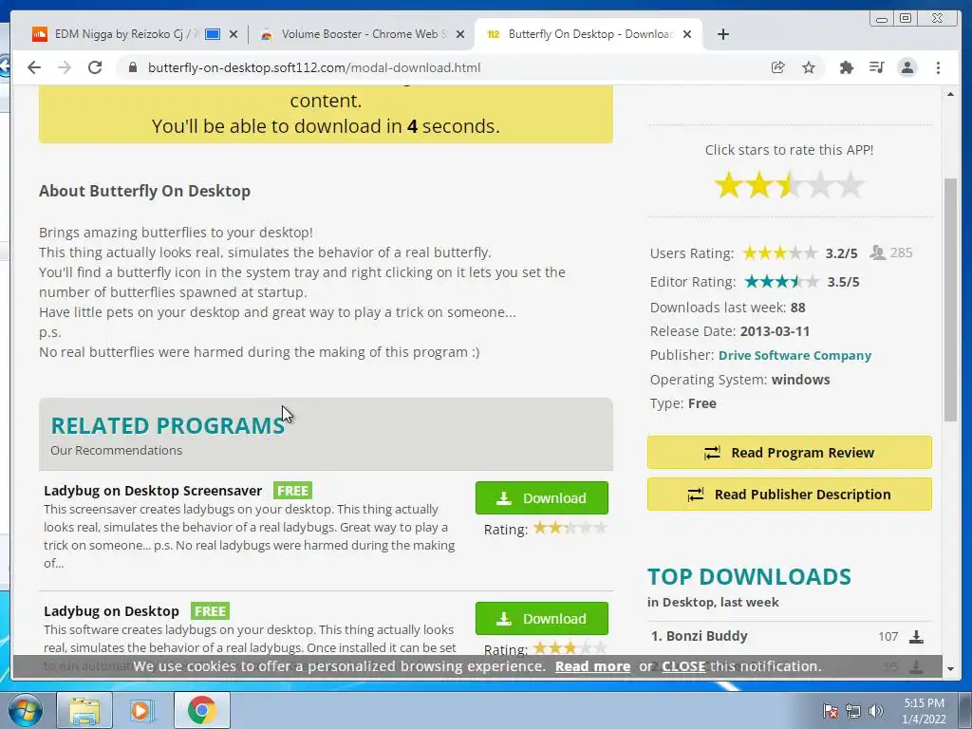Open Windows Explorer from the taskbar
Viewport: 972px width, 729px height.
click(84, 710)
